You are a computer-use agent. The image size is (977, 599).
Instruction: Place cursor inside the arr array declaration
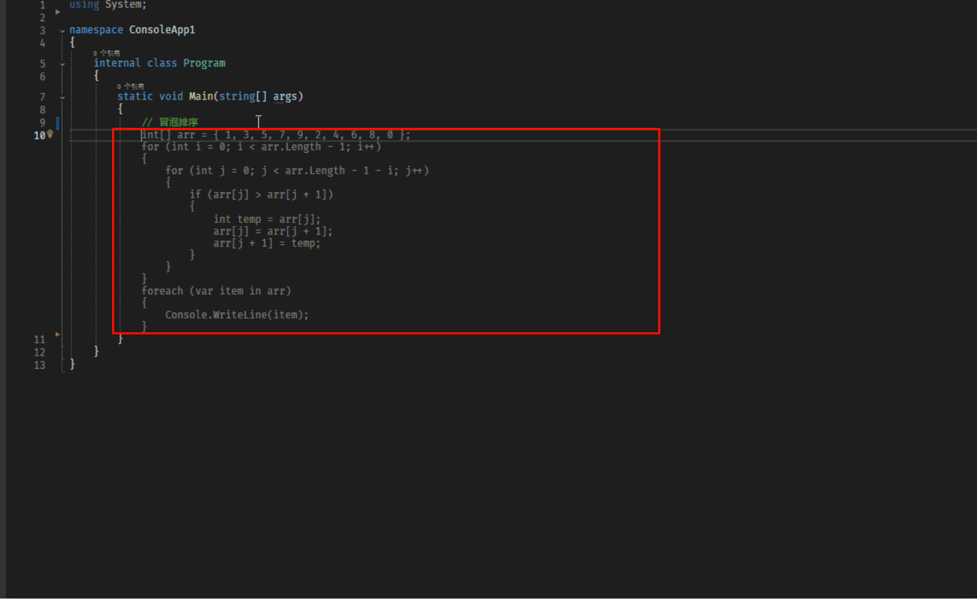(x=275, y=135)
